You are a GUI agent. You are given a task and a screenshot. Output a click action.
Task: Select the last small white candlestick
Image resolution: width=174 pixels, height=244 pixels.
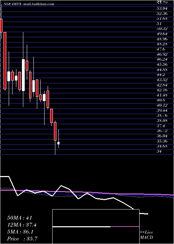[58, 143]
